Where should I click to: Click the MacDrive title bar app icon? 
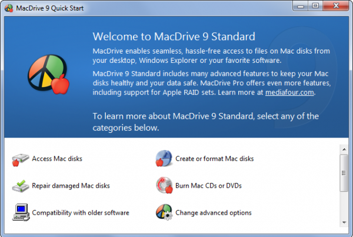pos(9,8)
